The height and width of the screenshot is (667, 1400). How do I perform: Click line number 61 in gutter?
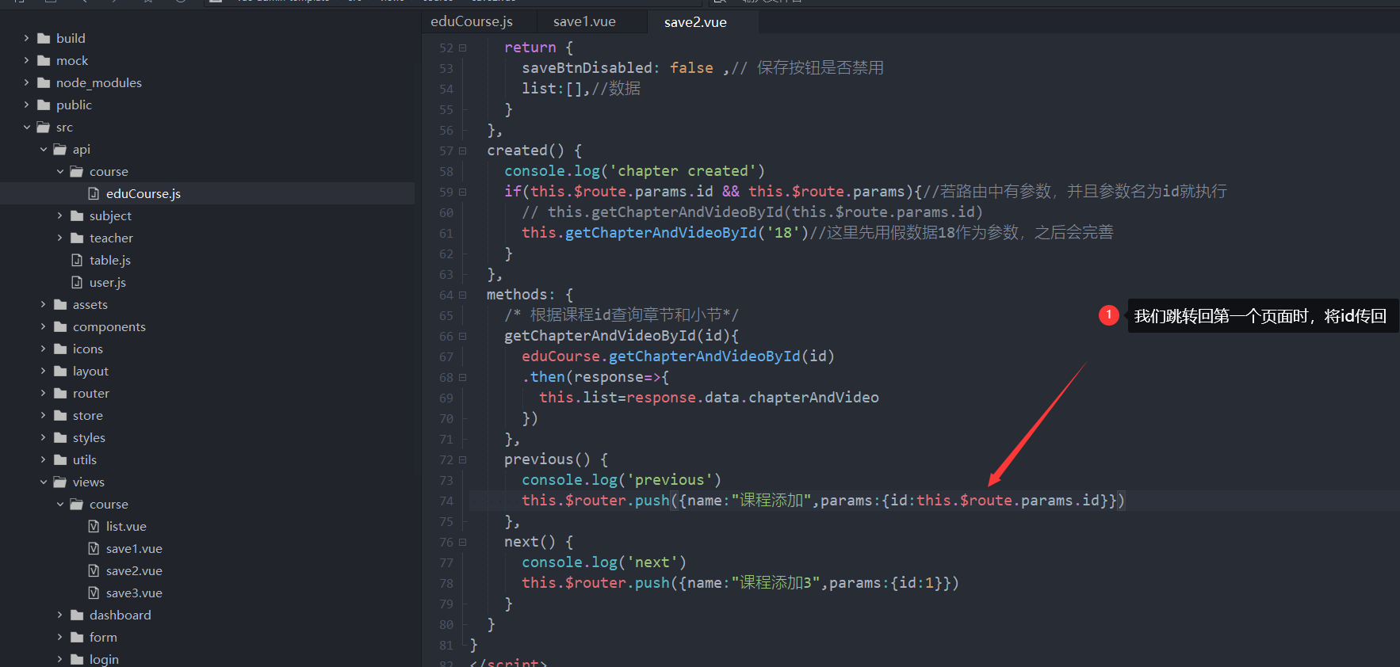[x=446, y=233]
